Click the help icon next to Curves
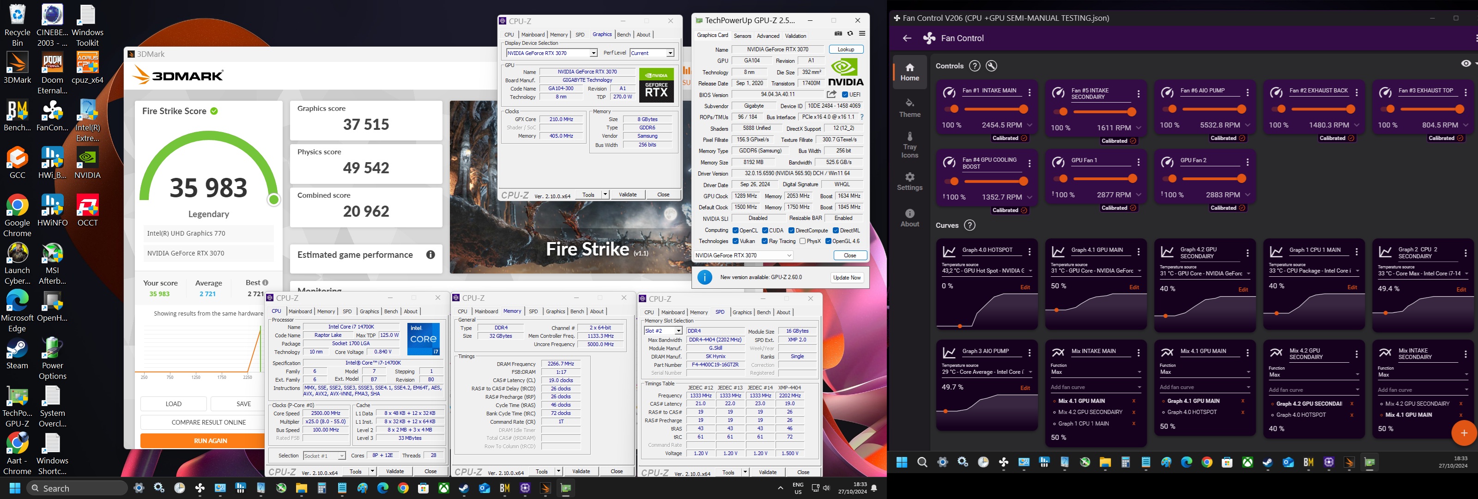This screenshot has height=499, width=1478. click(969, 225)
